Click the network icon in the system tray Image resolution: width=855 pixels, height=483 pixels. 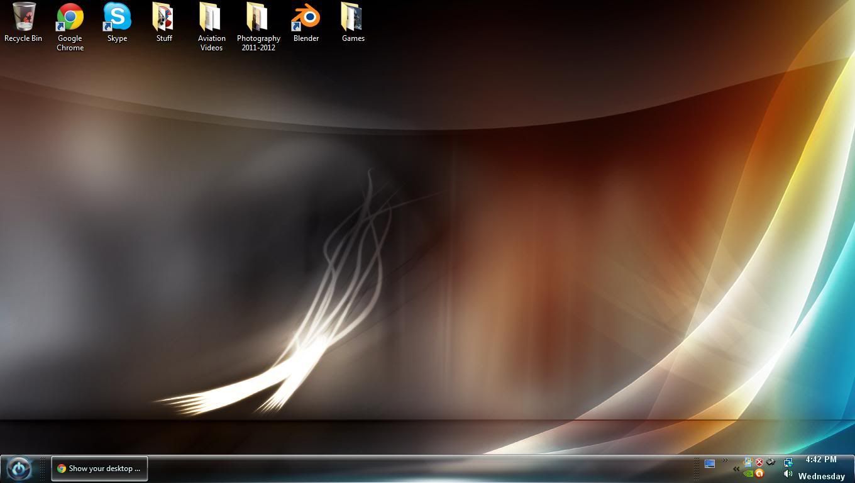(787, 463)
